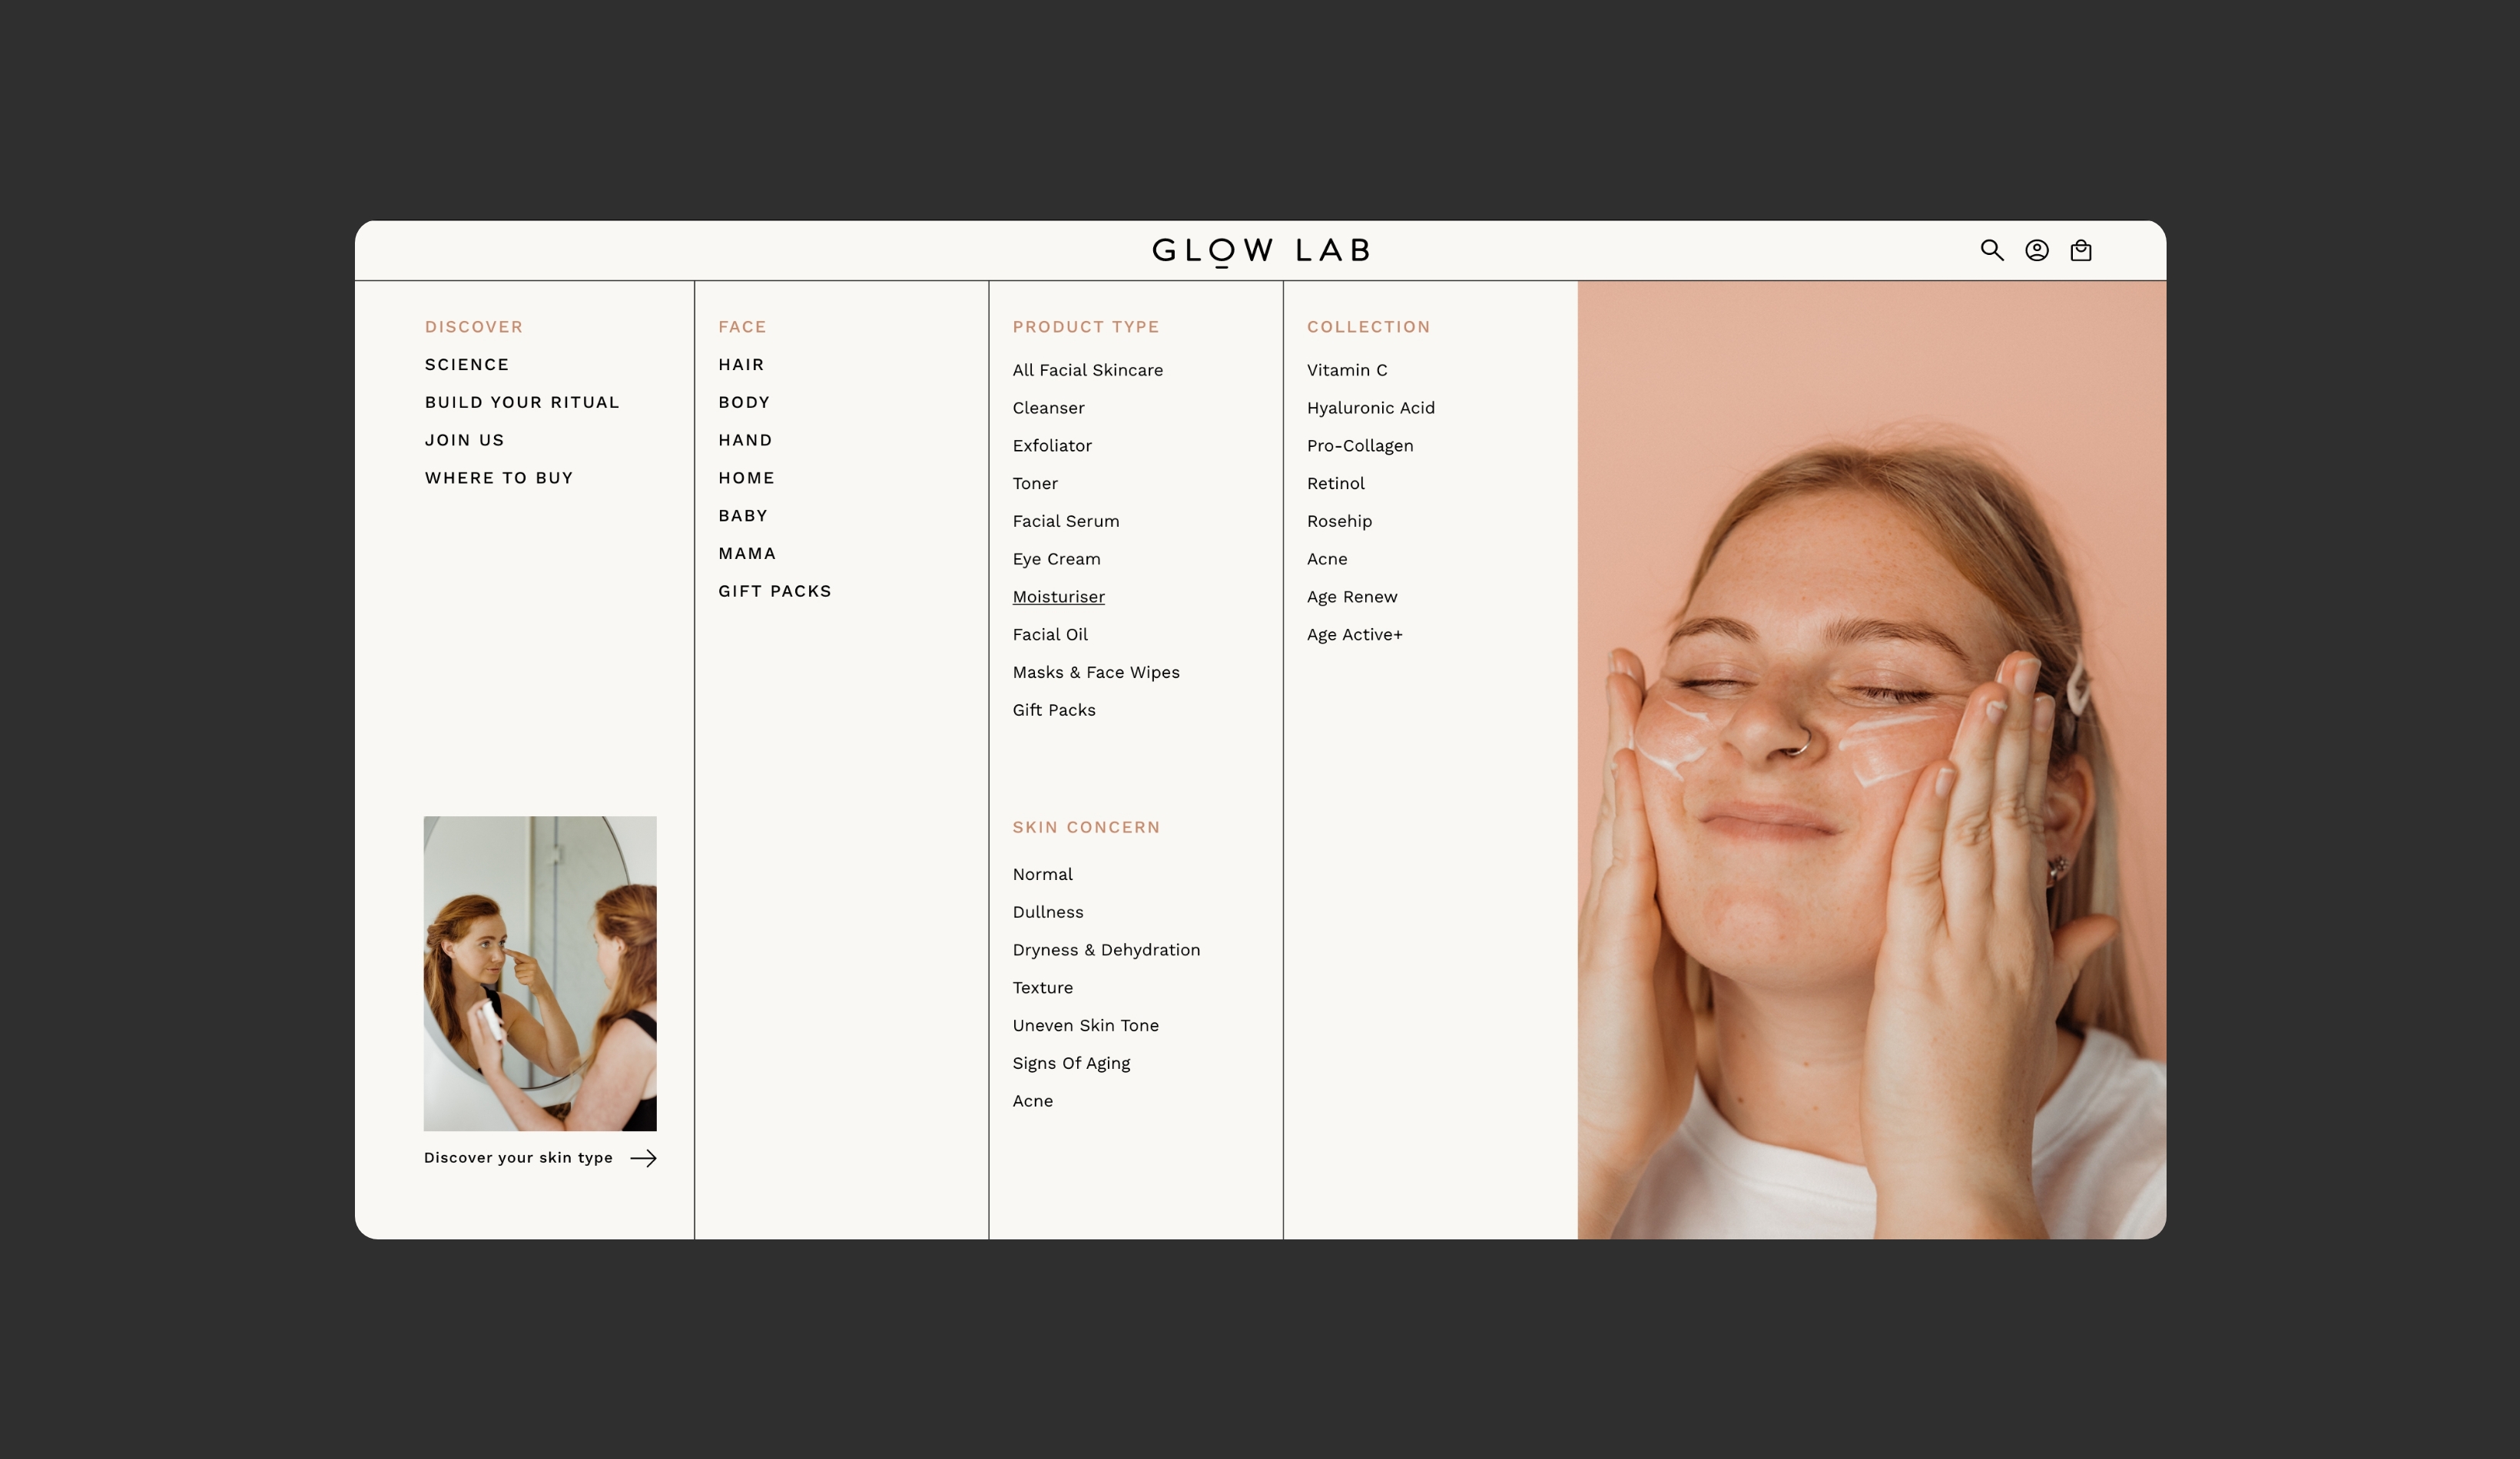Select Normal skin concern
The image size is (2520, 1459).
pyautogui.click(x=1042, y=875)
